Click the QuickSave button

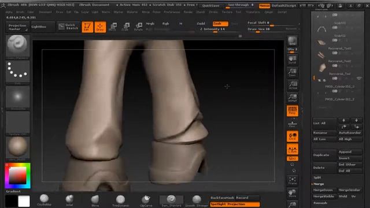(211, 5)
